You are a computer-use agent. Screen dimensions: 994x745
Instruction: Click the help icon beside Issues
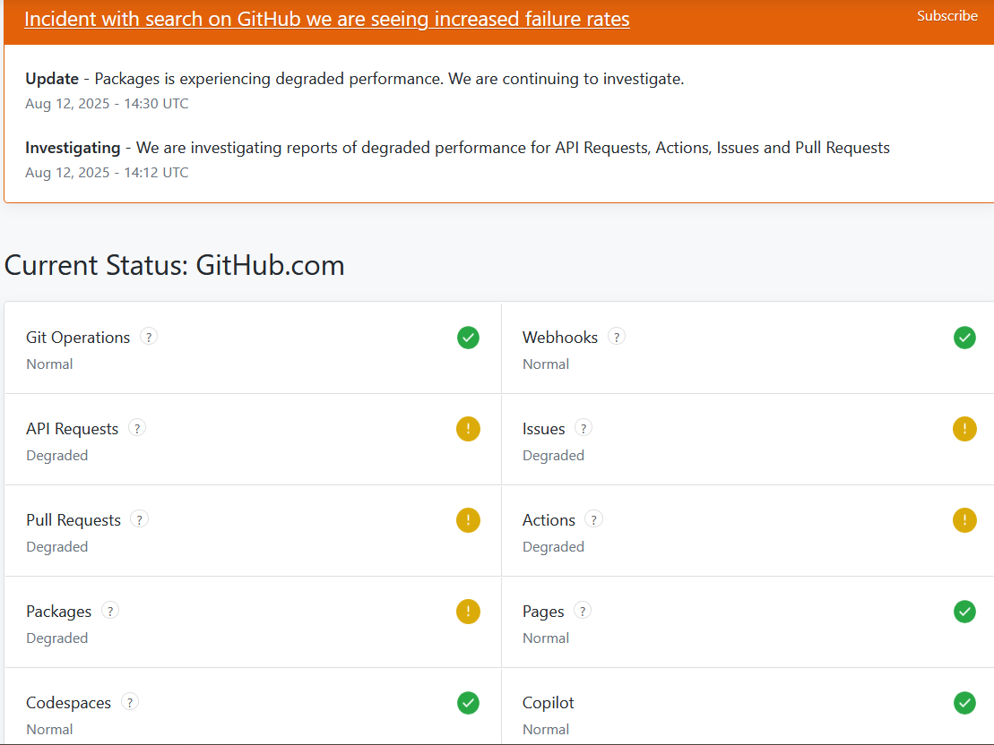[583, 428]
